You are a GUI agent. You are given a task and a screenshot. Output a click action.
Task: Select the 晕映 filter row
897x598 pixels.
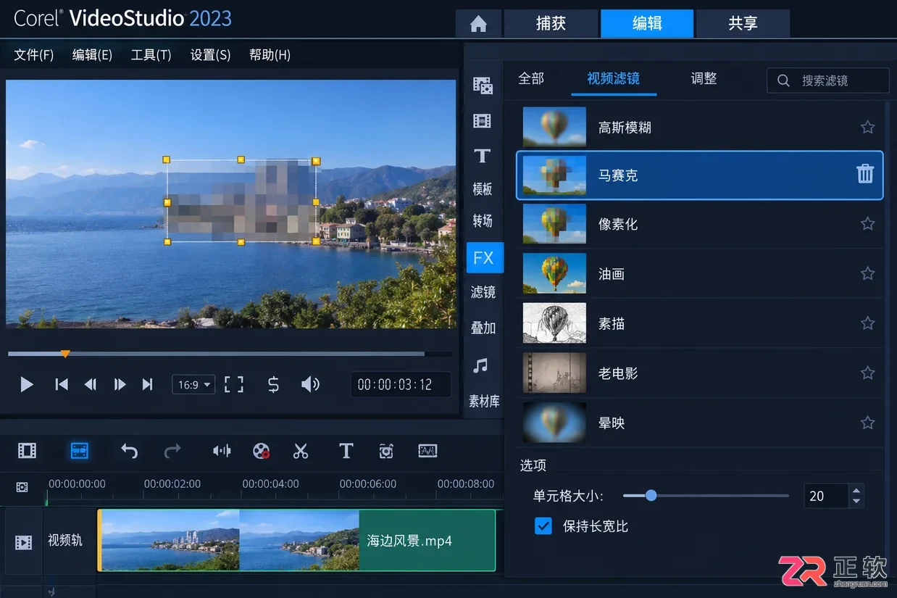[700, 423]
